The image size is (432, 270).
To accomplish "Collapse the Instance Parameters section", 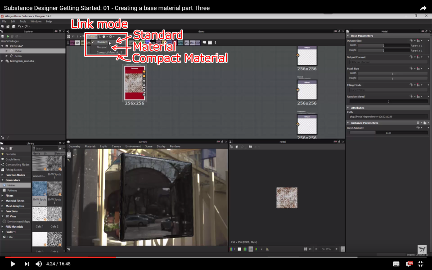I will 348,123.
